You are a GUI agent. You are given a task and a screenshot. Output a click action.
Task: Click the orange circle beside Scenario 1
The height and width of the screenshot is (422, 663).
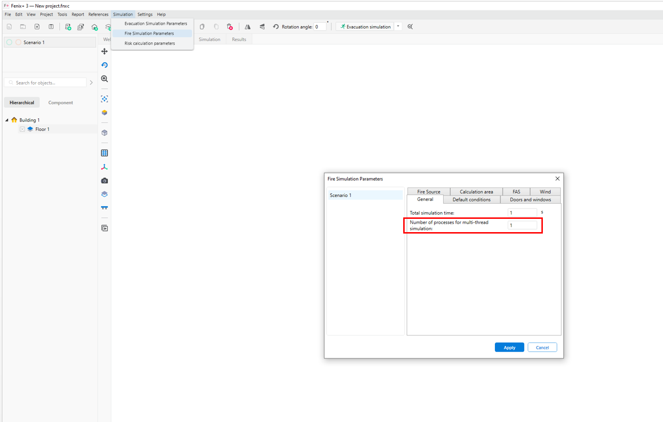(19, 42)
